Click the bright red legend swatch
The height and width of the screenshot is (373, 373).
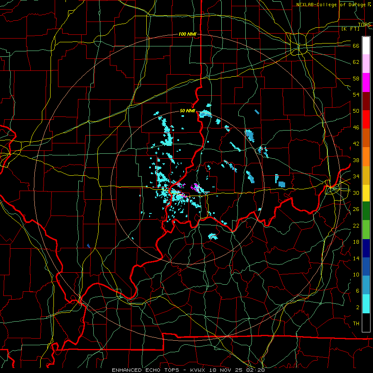click(x=366, y=119)
